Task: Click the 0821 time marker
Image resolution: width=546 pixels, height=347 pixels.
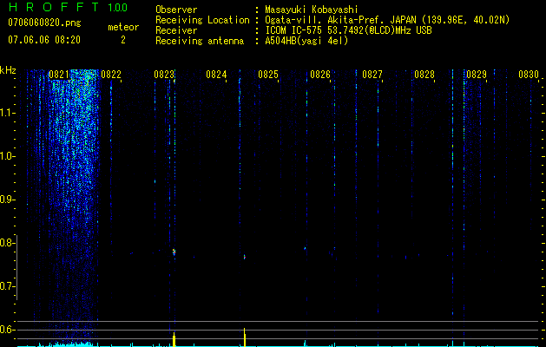Action: click(58, 75)
